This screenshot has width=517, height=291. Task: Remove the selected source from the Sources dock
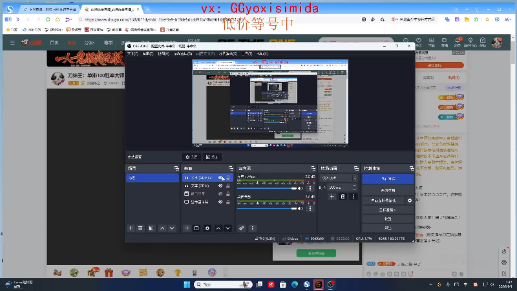click(x=196, y=228)
